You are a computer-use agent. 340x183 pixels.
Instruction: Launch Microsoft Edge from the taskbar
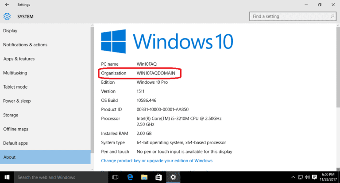(x=130, y=177)
